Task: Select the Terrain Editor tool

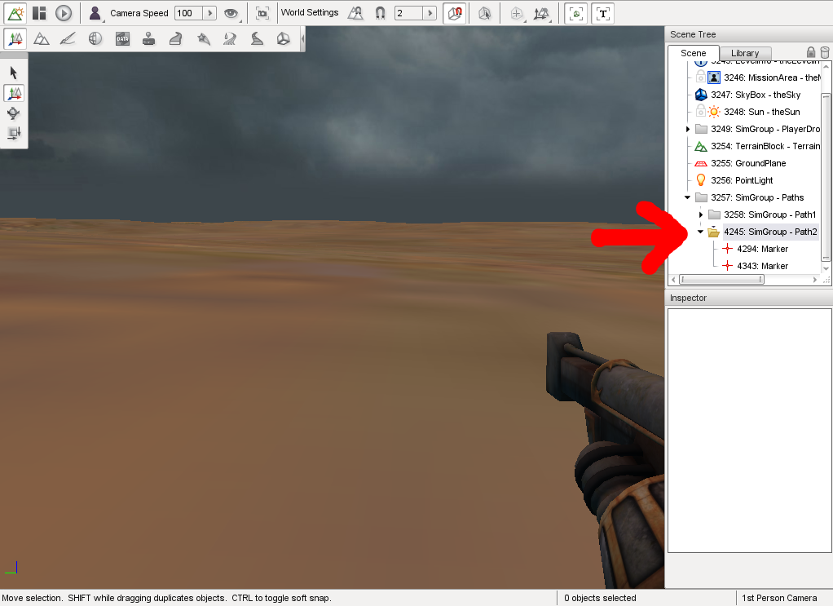Action: coord(41,38)
